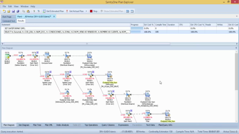Viewport: 239px width, 134px height.
Task: Switch to the Plan XML tab
Action: [49, 125]
